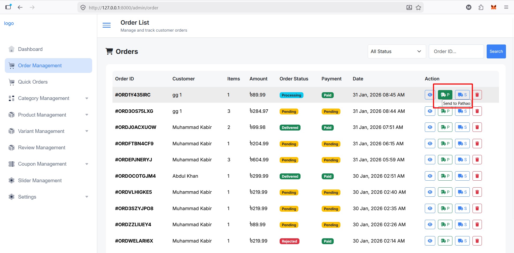Click the logo link
The width and height of the screenshot is (514, 253).
9,23
